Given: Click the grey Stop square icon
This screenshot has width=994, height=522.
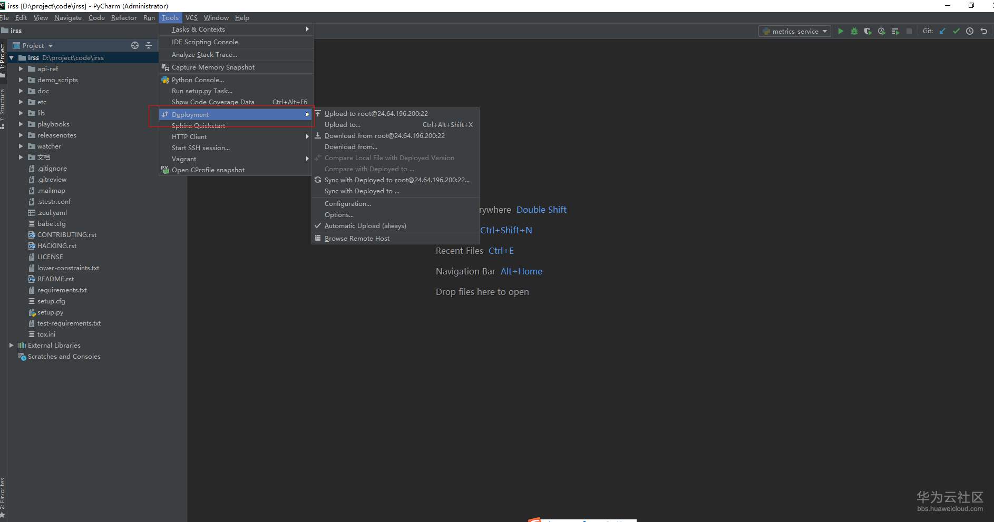Looking at the screenshot, I should pyautogui.click(x=909, y=31).
